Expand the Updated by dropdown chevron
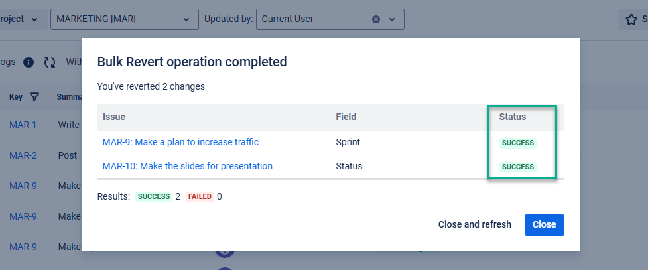The image size is (648, 270). [x=392, y=19]
